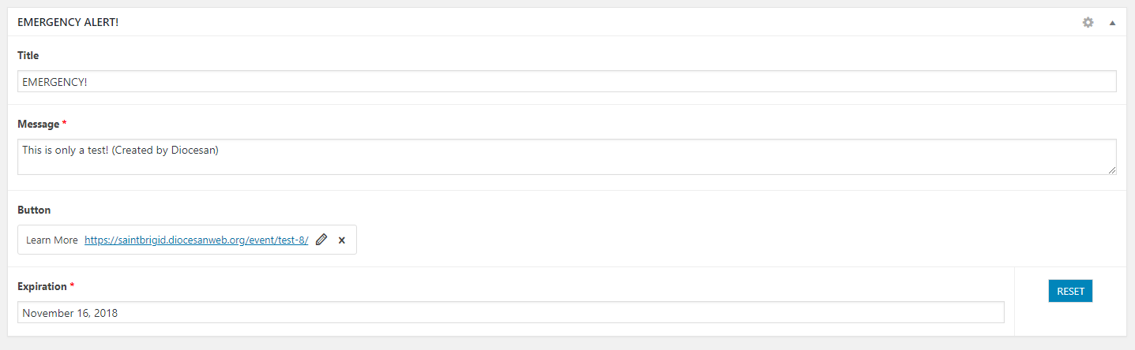Screen dimensions: 1135x350
Task: Collapse the Emergency Alert panel with the arrow
Action: 1112,23
